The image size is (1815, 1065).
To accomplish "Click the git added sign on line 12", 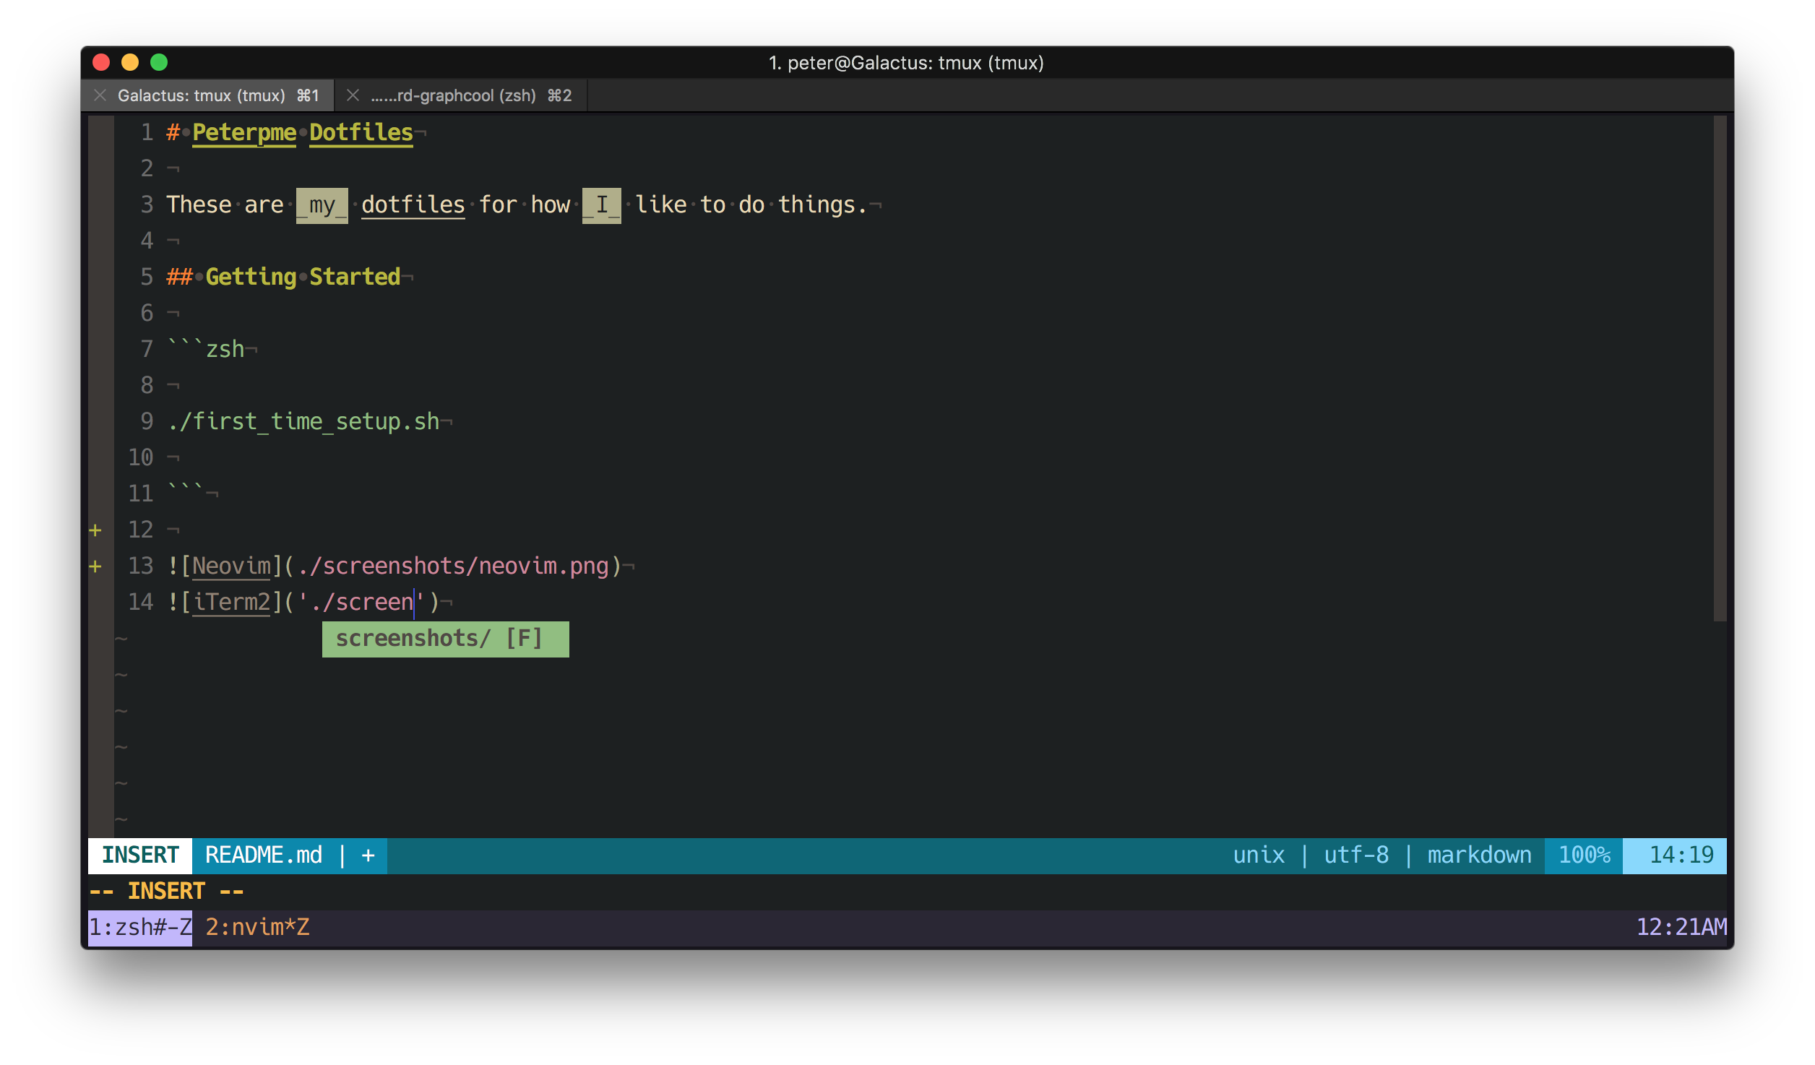I will click(95, 530).
